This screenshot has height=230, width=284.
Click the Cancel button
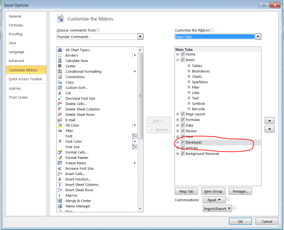(x=267, y=221)
